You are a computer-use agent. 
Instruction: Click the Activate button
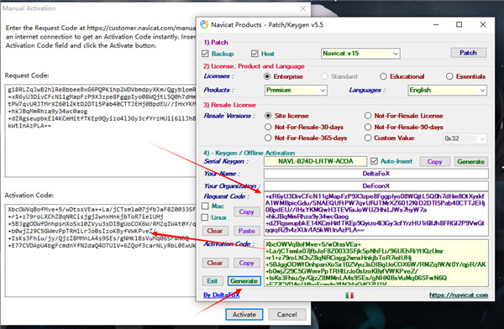(x=244, y=314)
